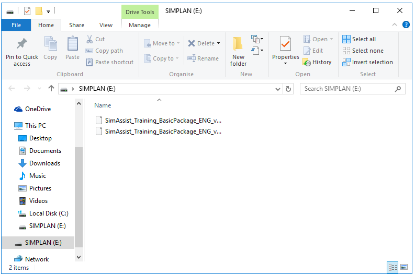
Task: Open the Properties icon
Action: click(x=285, y=47)
